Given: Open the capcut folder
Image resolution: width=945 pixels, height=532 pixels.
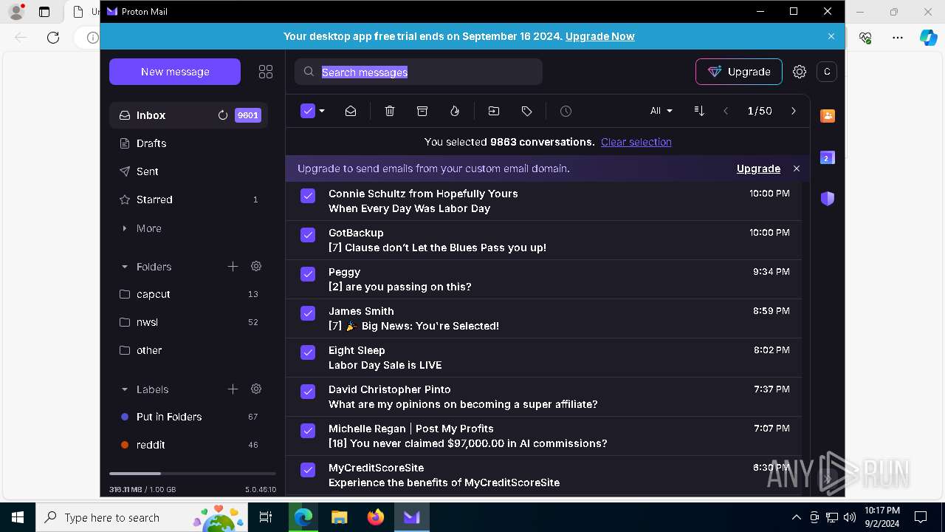Looking at the screenshot, I should 188,294.
